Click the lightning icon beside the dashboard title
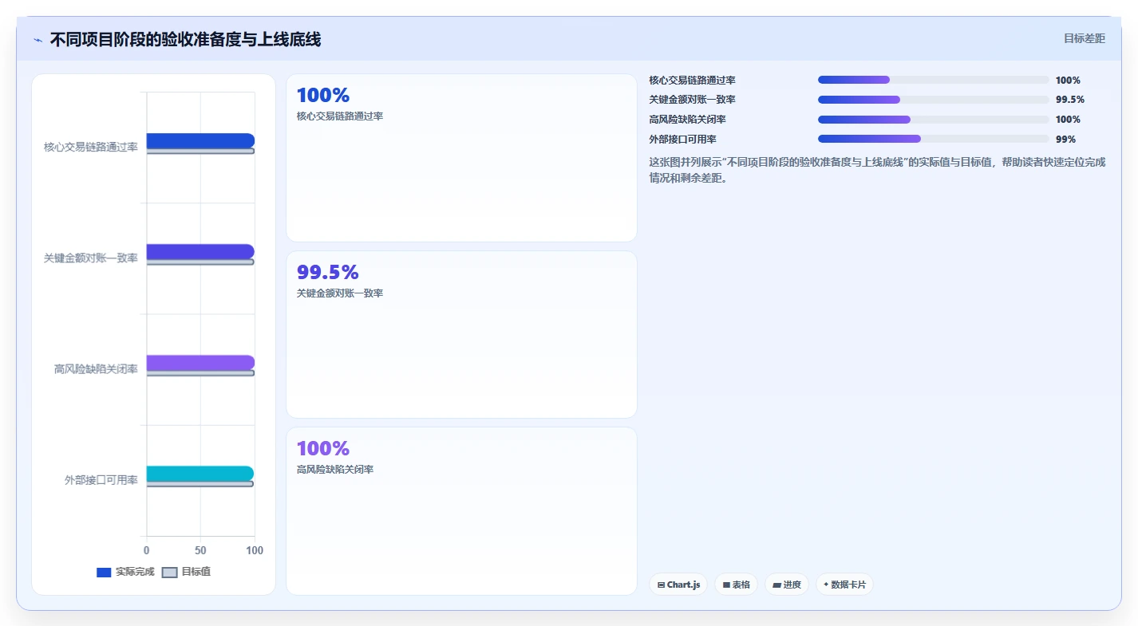The width and height of the screenshot is (1138, 626). (38, 40)
